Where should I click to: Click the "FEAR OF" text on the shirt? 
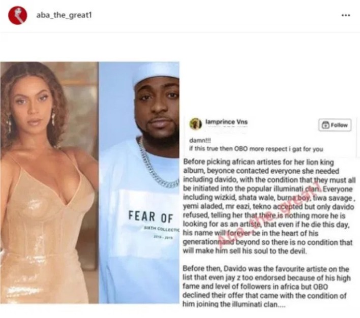pyautogui.click(x=151, y=217)
